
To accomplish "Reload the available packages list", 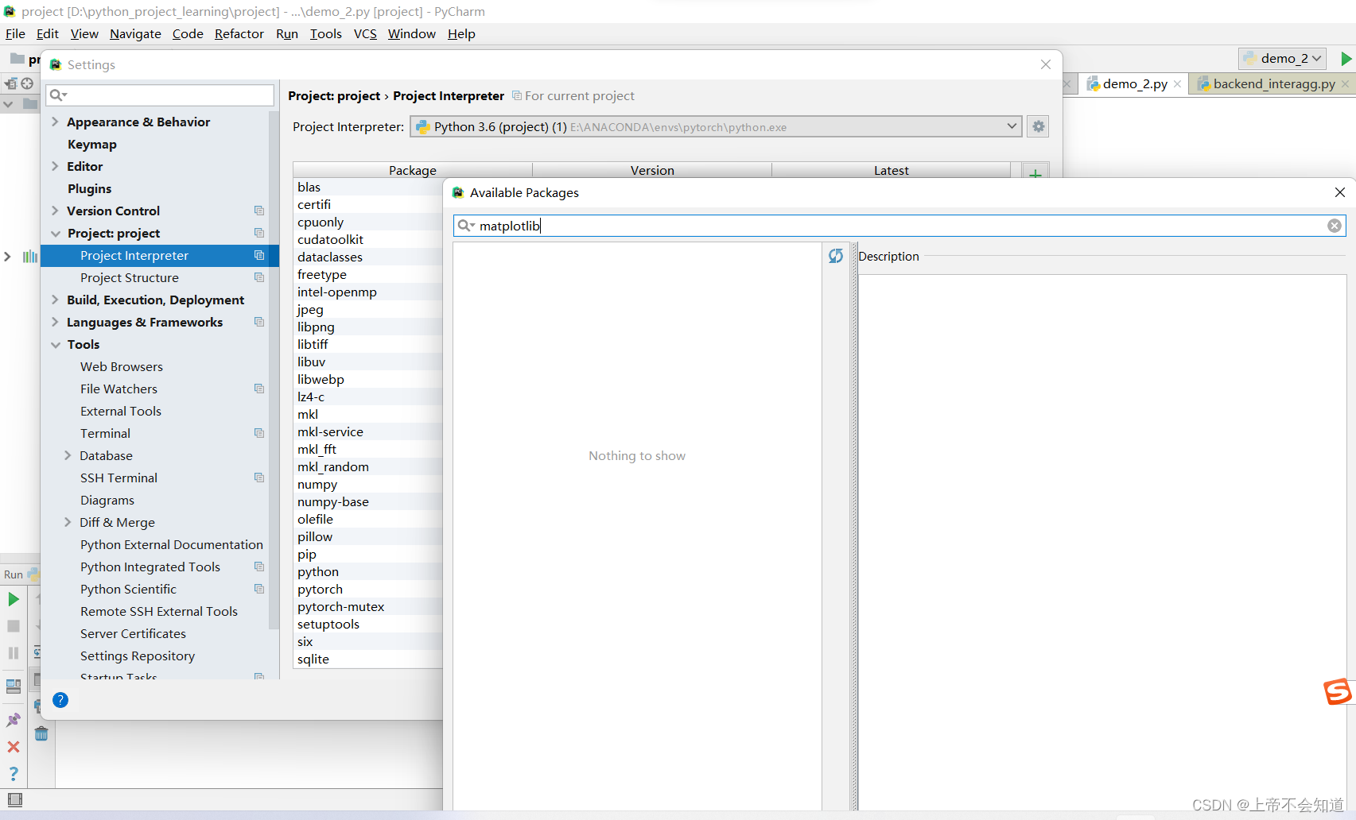I will pyautogui.click(x=835, y=256).
